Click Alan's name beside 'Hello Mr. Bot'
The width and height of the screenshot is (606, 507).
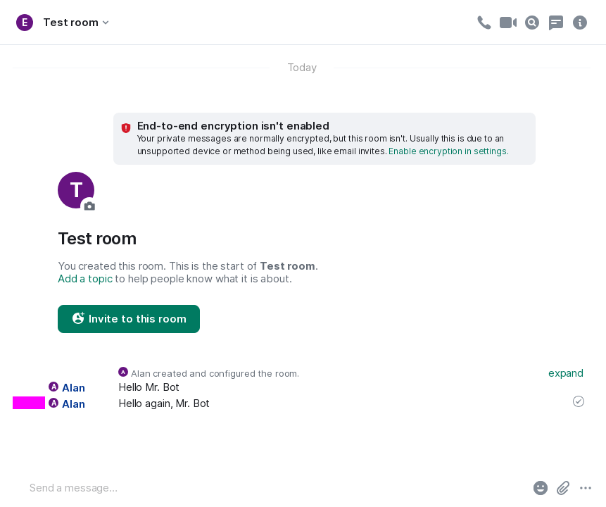click(x=73, y=387)
